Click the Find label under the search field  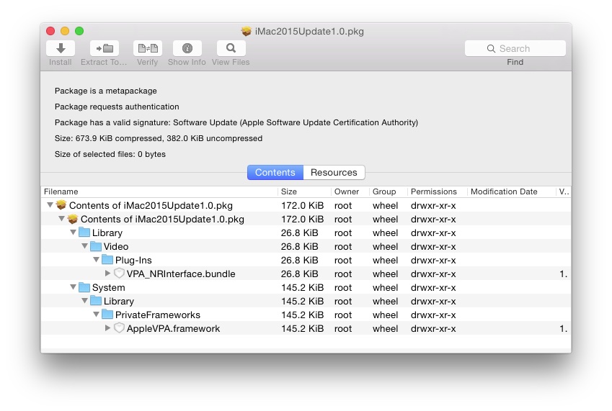point(515,62)
